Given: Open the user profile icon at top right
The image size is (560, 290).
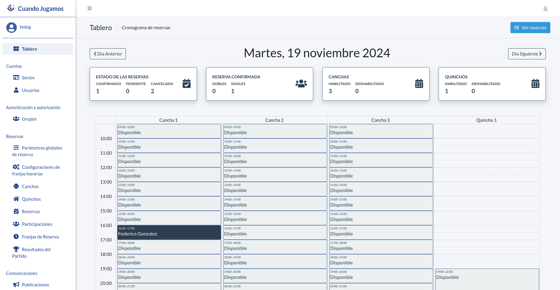Looking at the screenshot, I should pyautogui.click(x=545, y=9).
